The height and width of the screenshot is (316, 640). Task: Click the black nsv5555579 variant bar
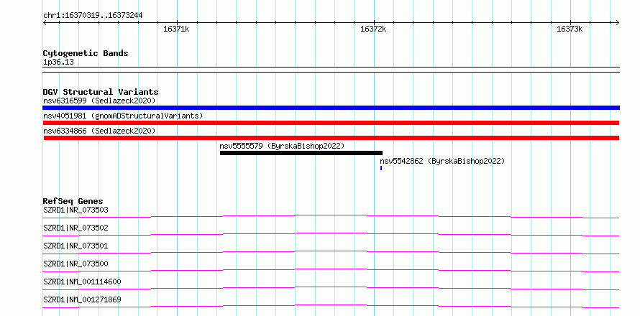[301, 153]
